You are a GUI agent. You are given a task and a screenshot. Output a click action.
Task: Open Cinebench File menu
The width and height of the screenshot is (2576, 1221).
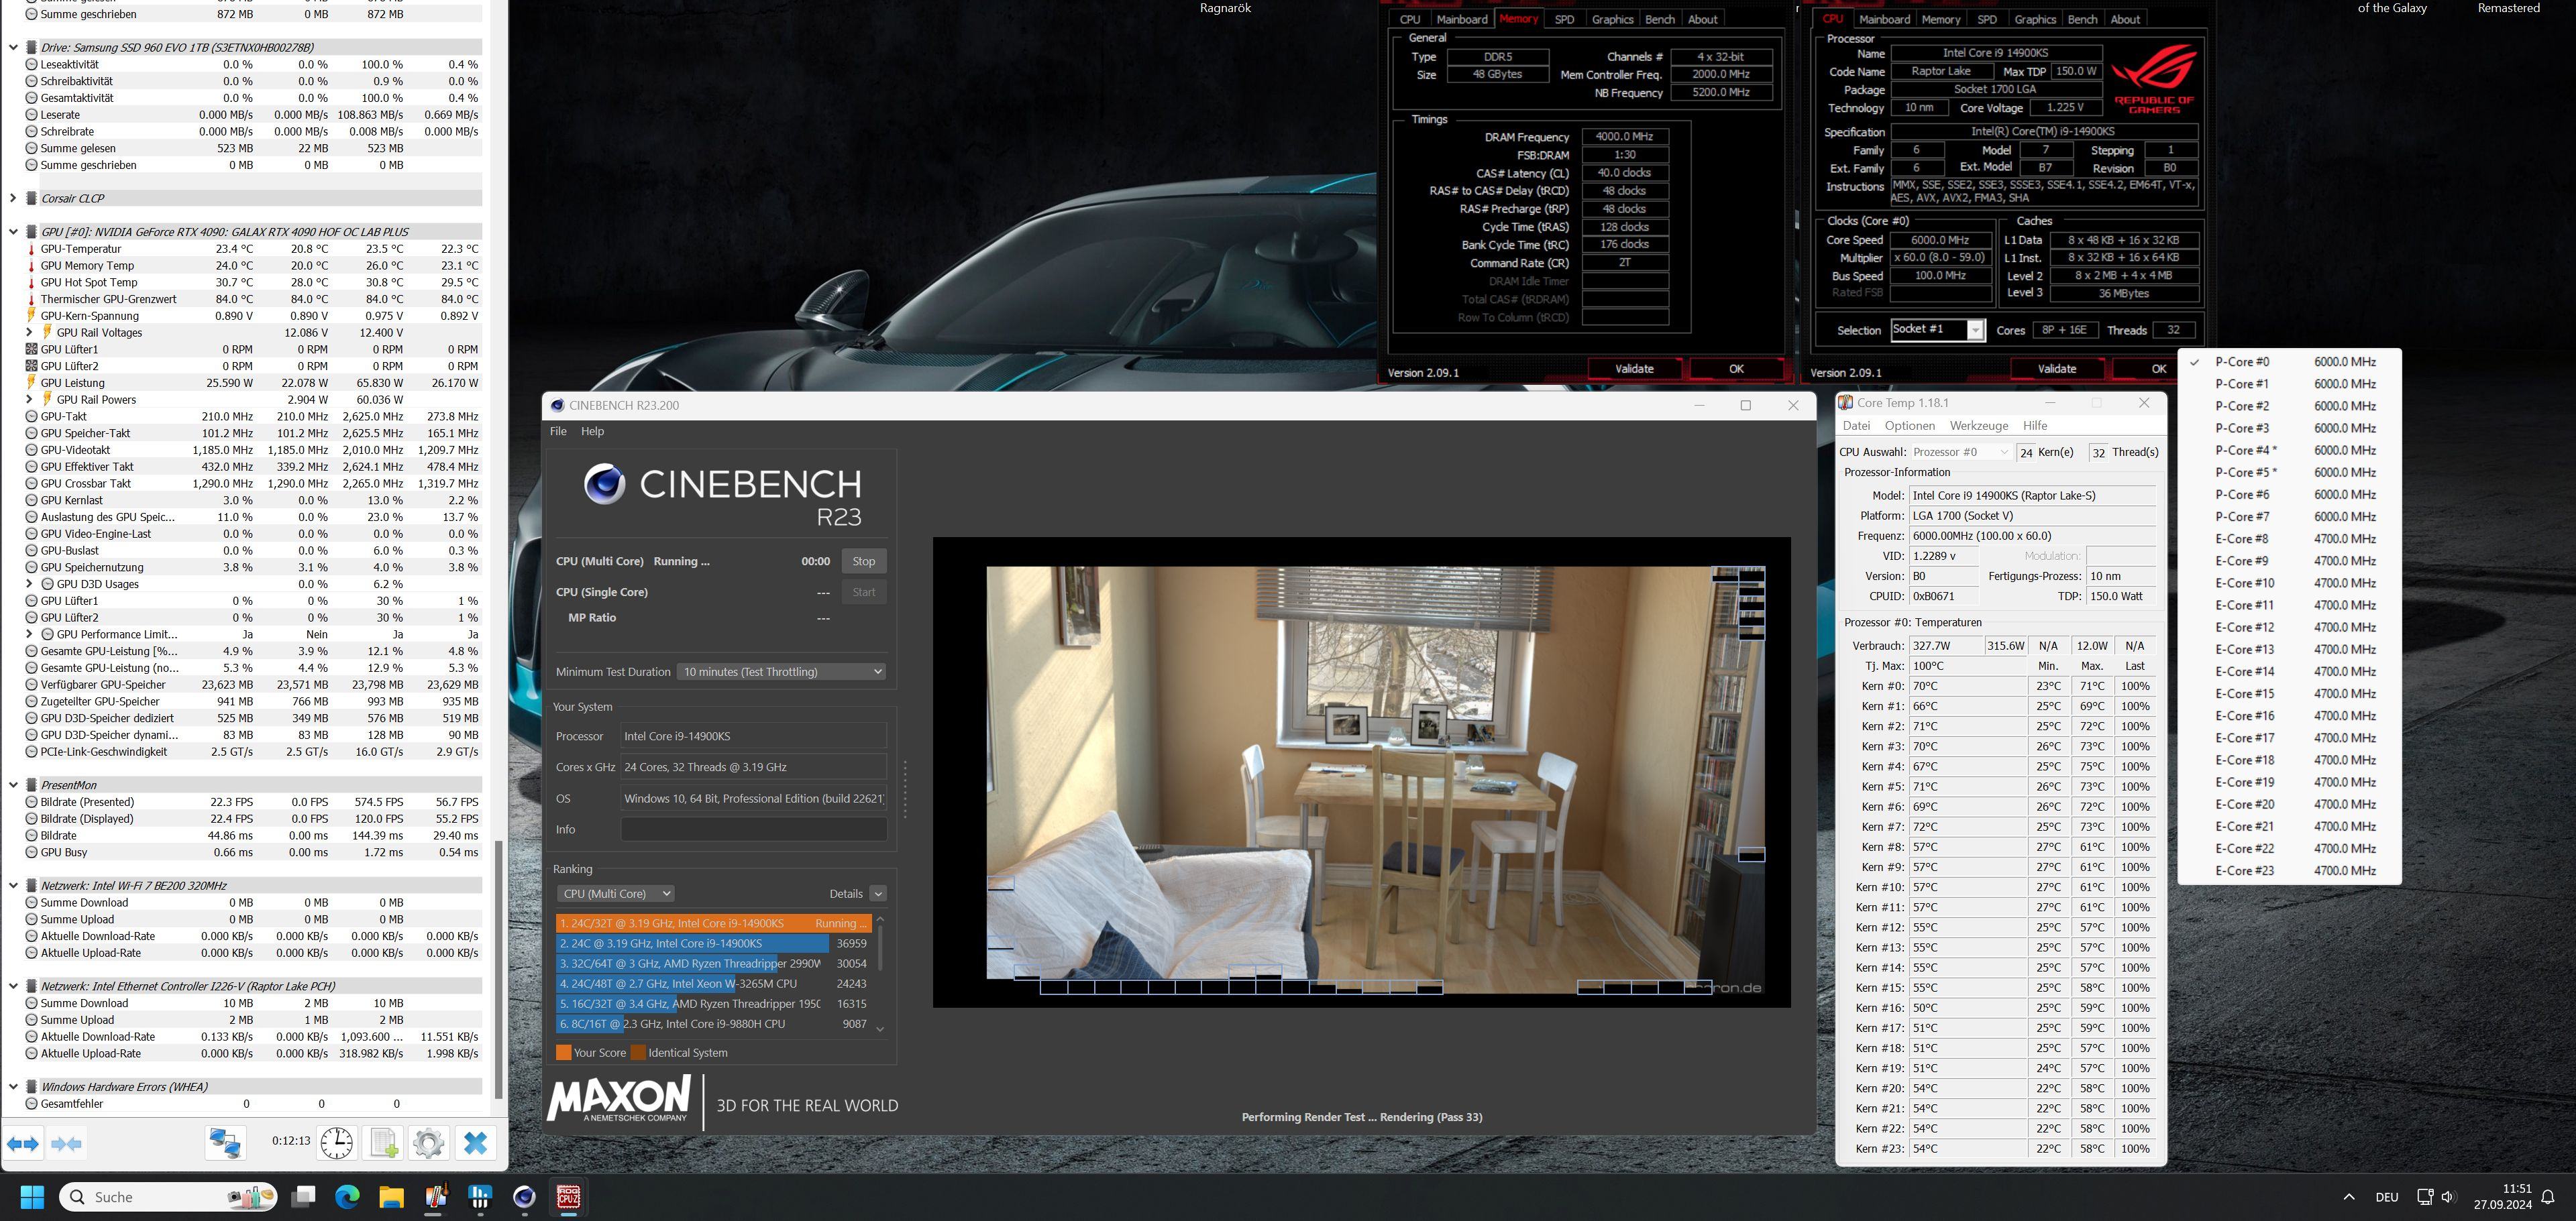(558, 432)
